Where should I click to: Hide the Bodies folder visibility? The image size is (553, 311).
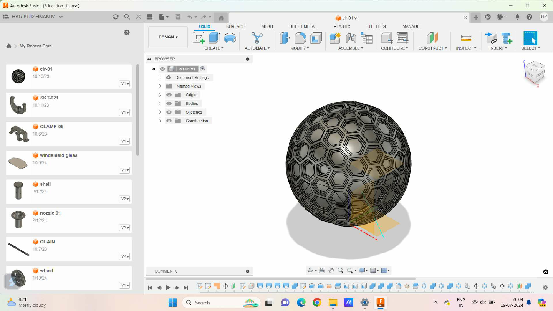(x=169, y=103)
